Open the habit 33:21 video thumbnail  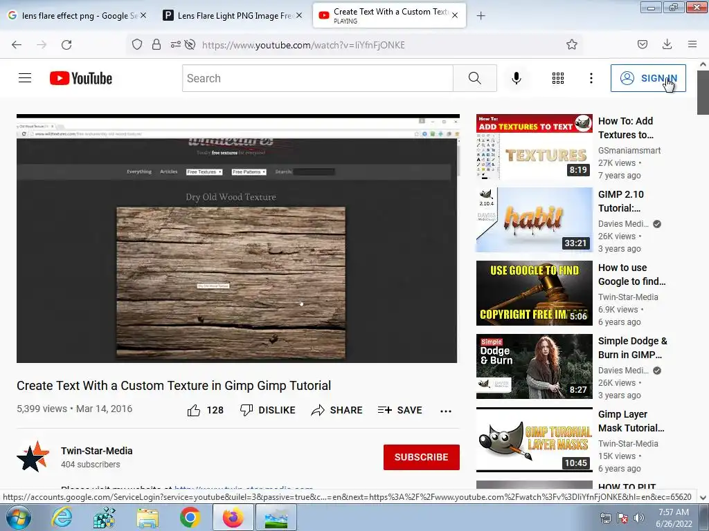(534, 220)
